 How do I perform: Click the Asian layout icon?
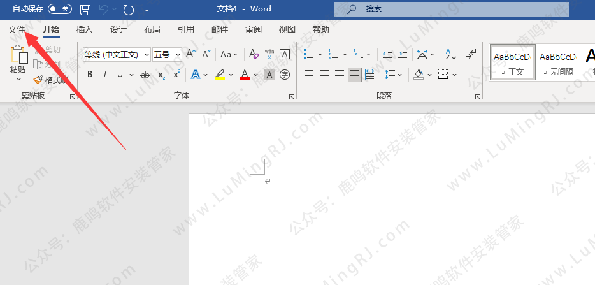point(422,54)
